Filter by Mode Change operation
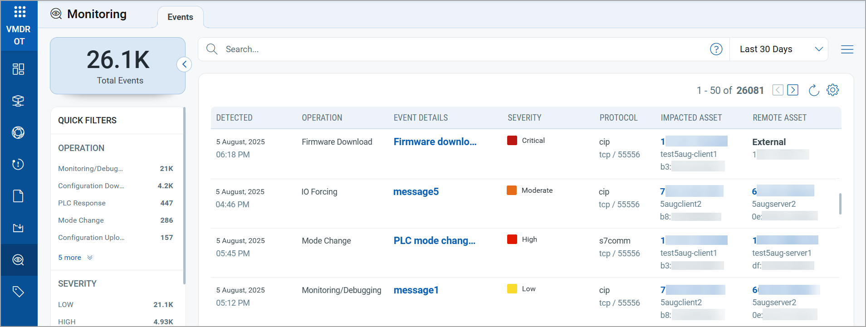This screenshot has width=866, height=327. [x=81, y=220]
